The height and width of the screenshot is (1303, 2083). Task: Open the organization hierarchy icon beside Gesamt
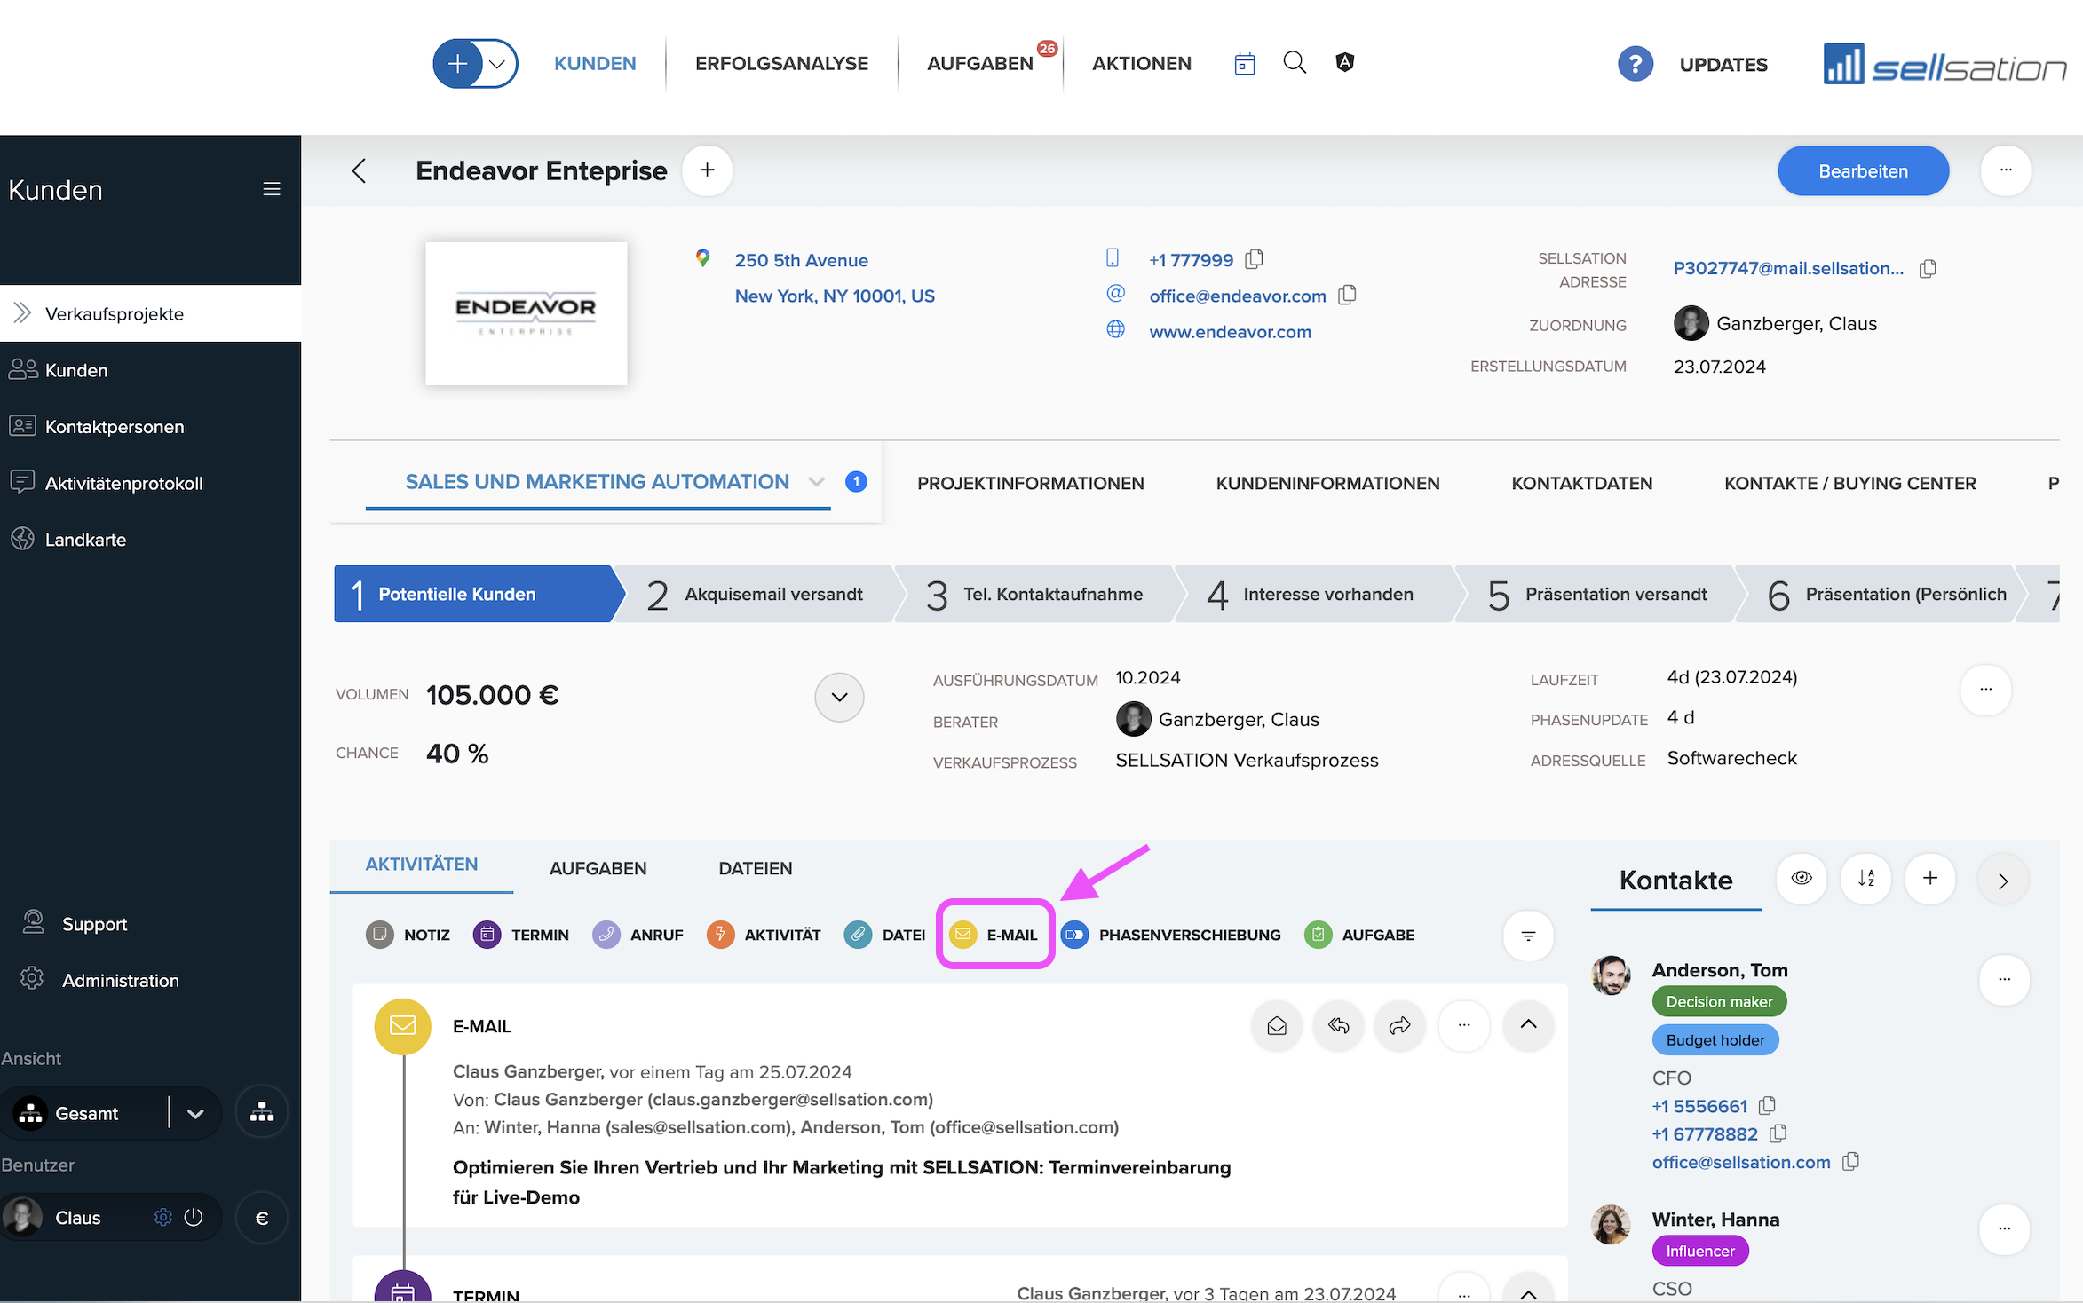point(262,1112)
